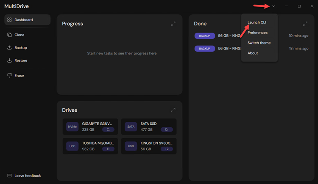Screen dimensions: 318x184
Task: Click the TOSHIBA USB drive card
Action: 90,146
